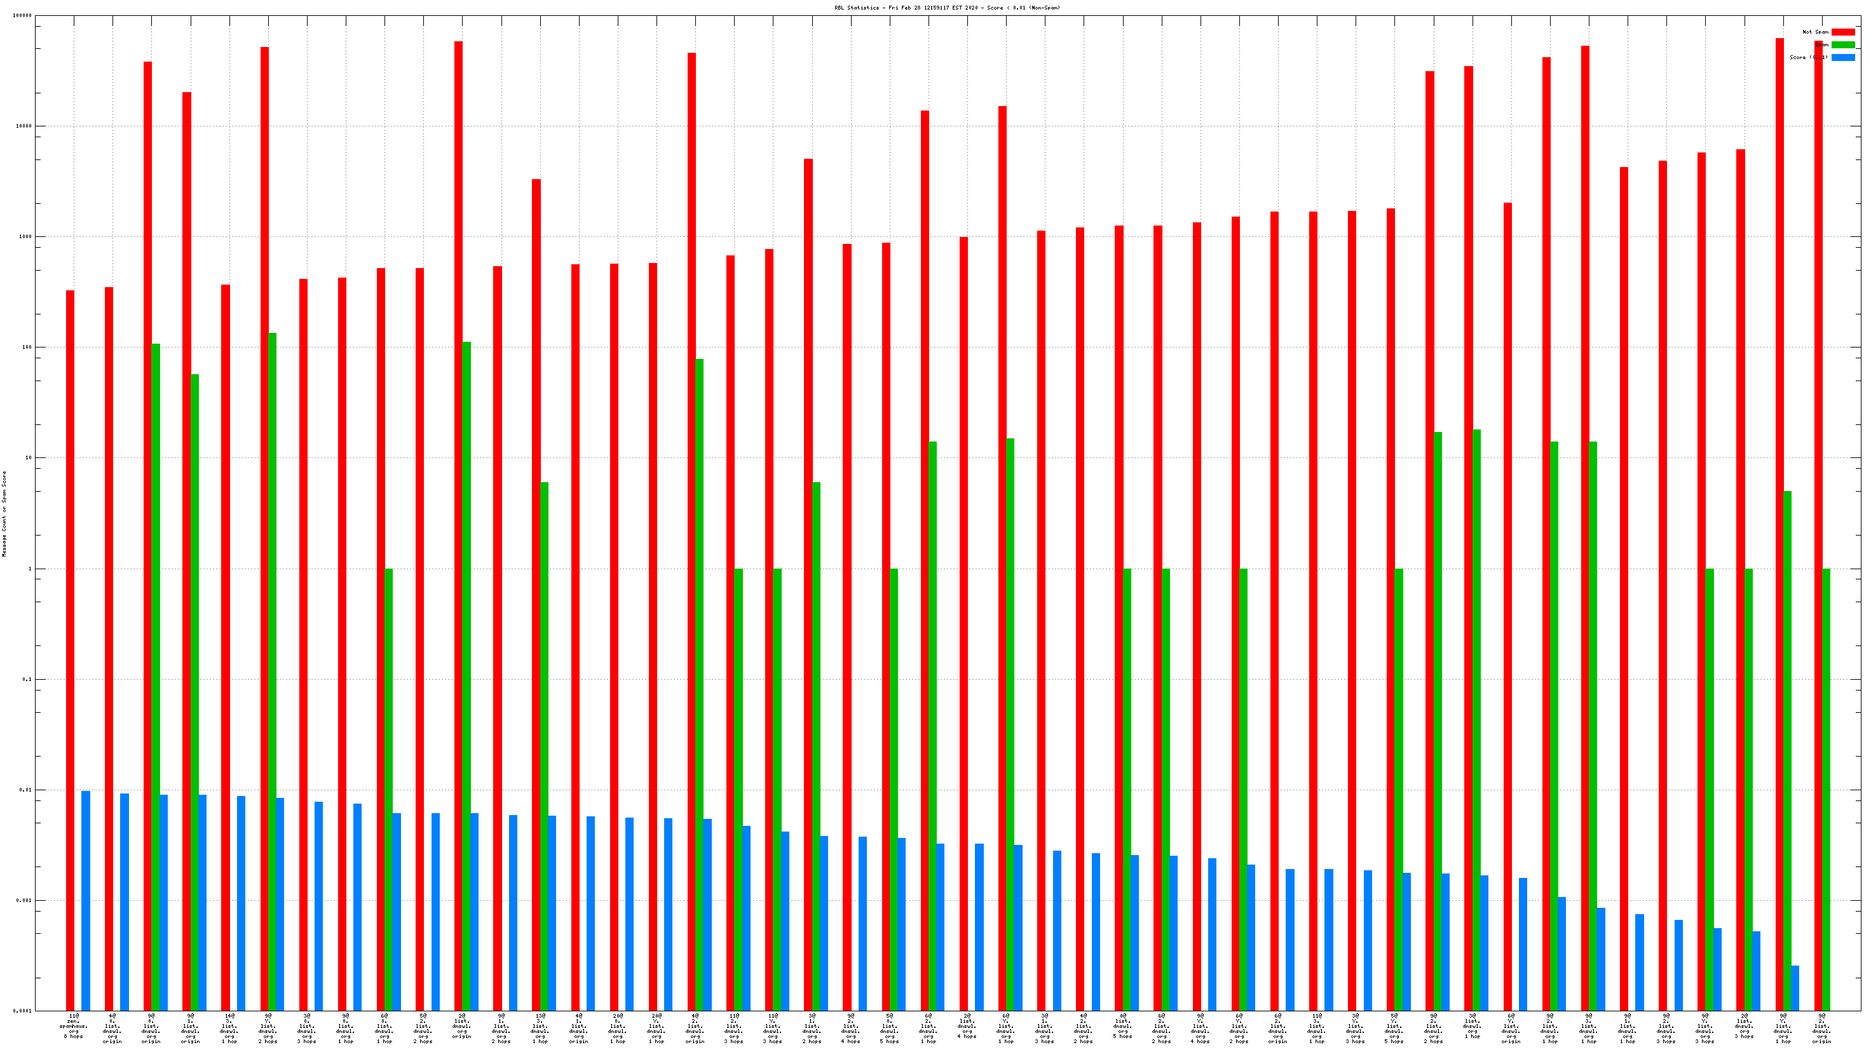This screenshot has width=1871, height=1052.
Task: Click the green Spam legend swatch
Action: (x=1842, y=45)
